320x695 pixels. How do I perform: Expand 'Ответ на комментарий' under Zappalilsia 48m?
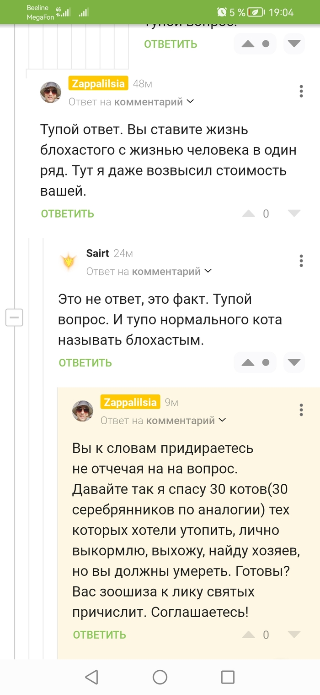click(131, 102)
